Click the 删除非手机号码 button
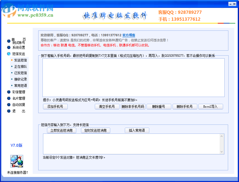239x182 pixels. click(x=133, y=107)
